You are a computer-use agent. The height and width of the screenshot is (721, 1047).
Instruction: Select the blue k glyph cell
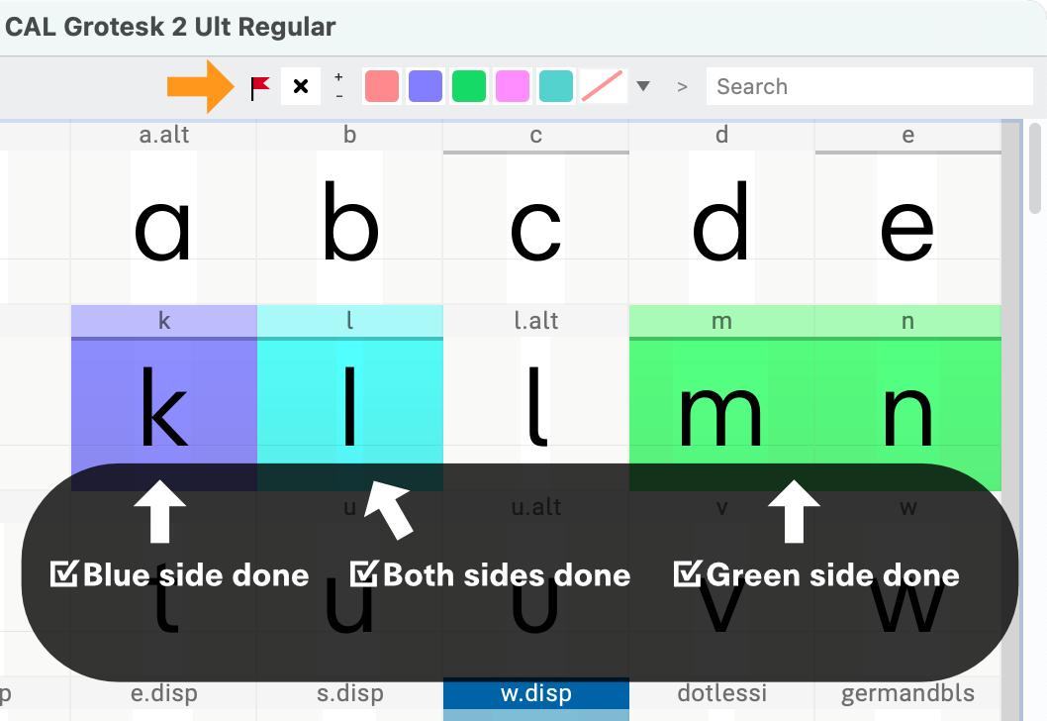coord(164,398)
